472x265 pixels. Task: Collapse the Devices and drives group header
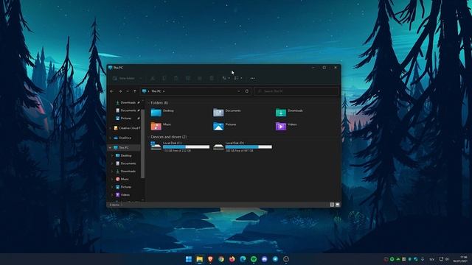pos(149,137)
